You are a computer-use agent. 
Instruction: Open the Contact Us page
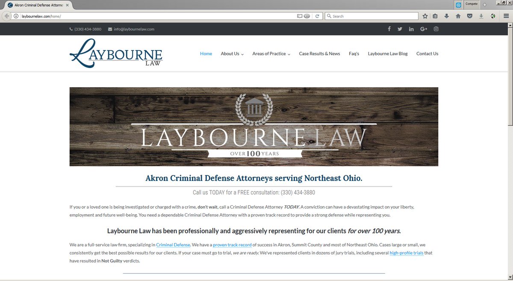pyautogui.click(x=427, y=54)
